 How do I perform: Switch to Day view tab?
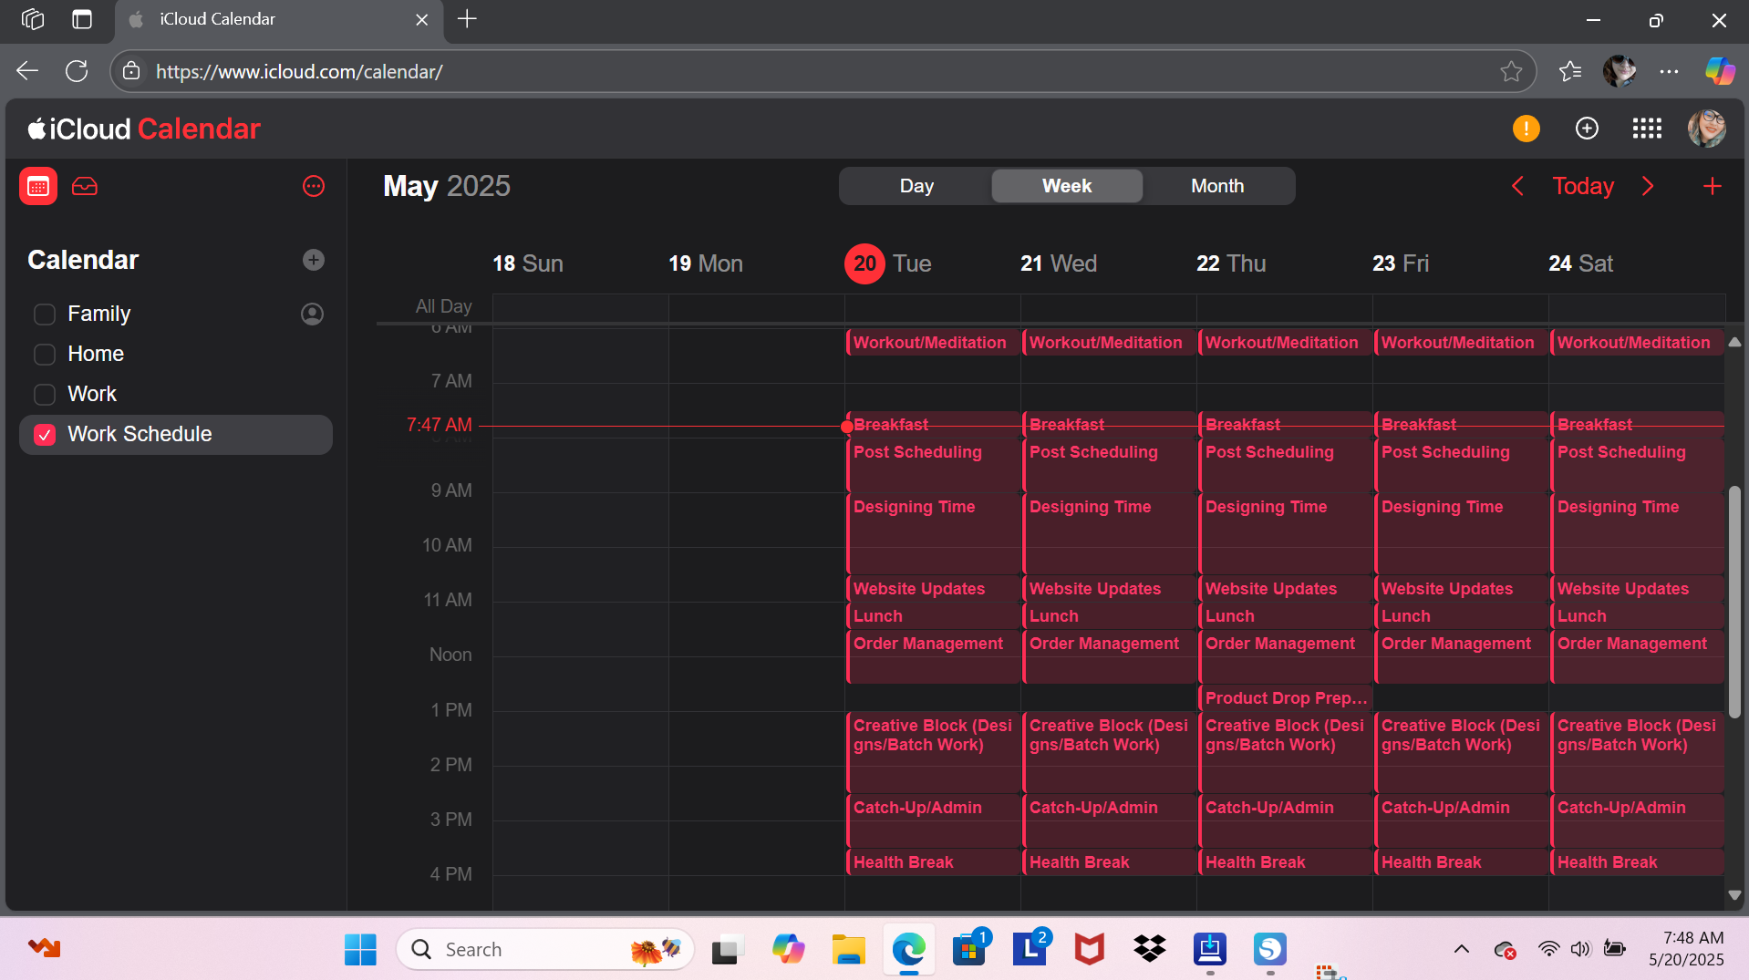click(916, 186)
